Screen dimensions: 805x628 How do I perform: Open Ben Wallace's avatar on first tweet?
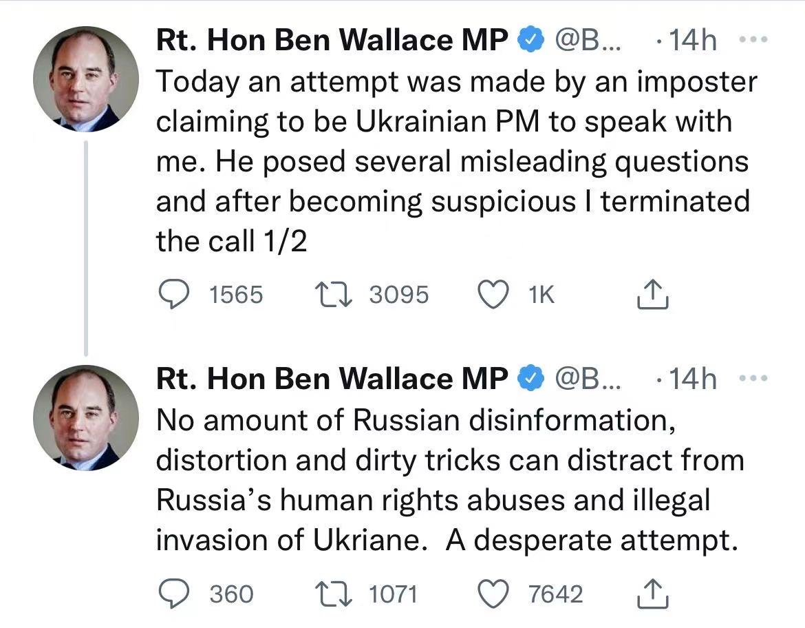click(x=86, y=79)
